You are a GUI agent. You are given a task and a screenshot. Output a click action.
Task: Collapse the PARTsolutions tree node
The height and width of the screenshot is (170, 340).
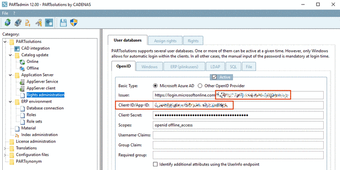[x=5, y=42]
